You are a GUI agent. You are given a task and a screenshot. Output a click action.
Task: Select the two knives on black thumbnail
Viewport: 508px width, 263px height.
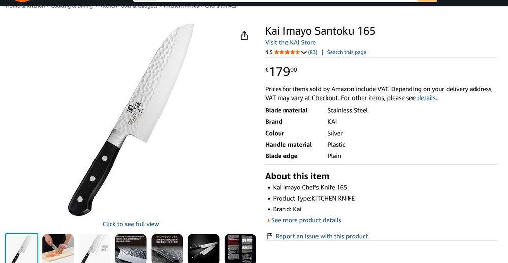(x=204, y=248)
